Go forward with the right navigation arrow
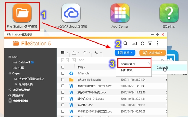This screenshot has width=188, height=117. [67, 60]
